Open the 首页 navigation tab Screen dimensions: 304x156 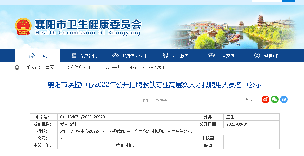[x=37, y=55]
